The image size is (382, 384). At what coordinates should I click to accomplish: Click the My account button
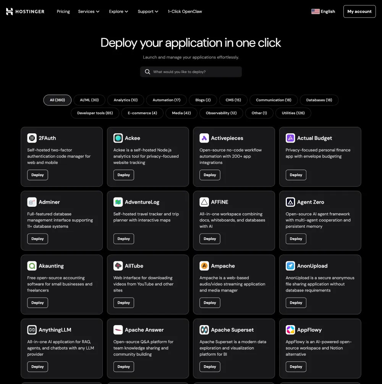pyautogui.click(x=359, y=11)
